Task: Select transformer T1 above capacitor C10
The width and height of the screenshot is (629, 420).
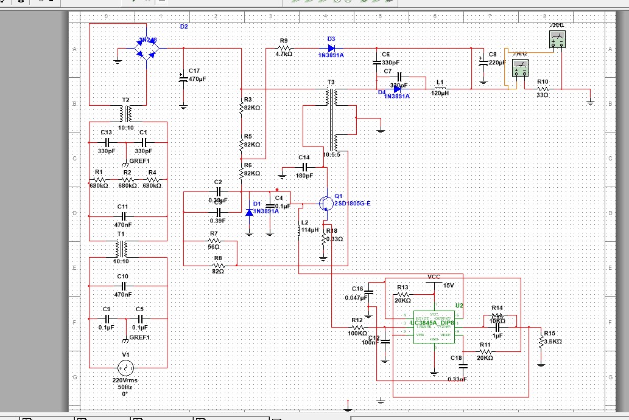Action: point(126,249)
